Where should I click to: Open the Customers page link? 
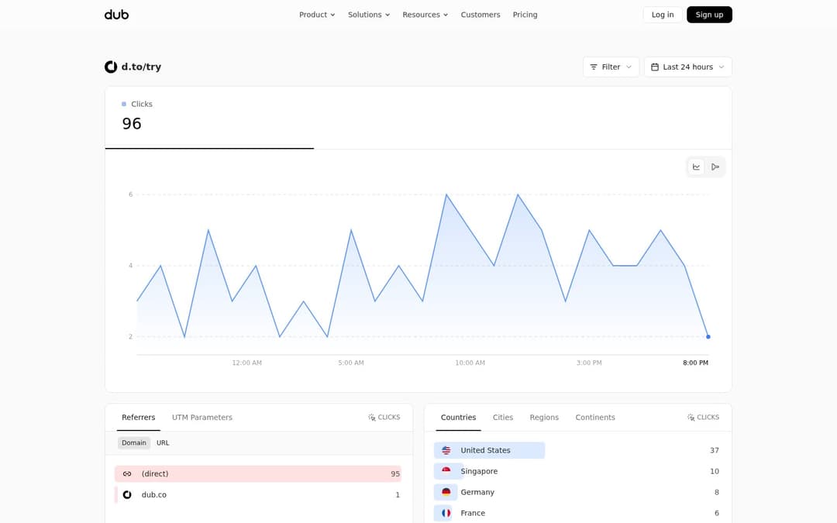click(x=480, y=15)
